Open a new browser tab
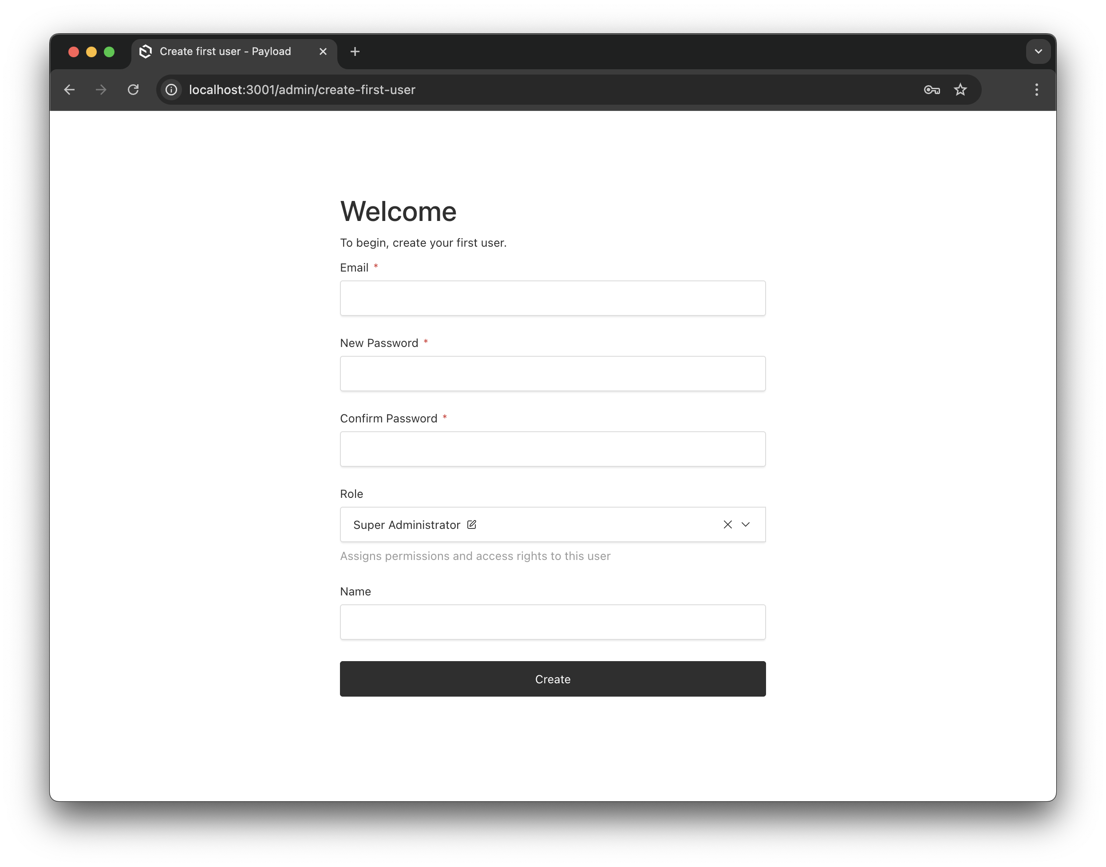The width and height of the screenshot is (1106, 867). pyautogui.click(x=355, y=52)
